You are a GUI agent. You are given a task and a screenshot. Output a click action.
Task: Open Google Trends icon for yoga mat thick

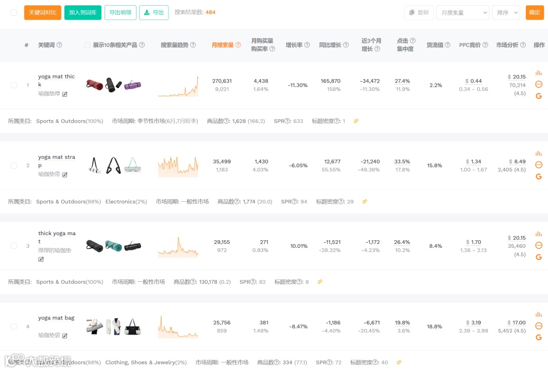pyautogui.click(x=538, y=95)
